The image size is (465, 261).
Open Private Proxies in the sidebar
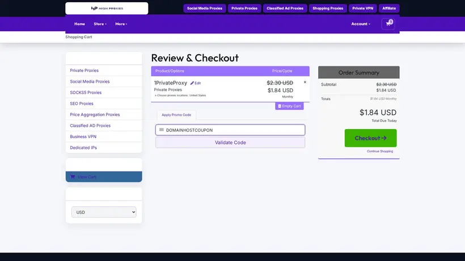click(x=104, y=70)
